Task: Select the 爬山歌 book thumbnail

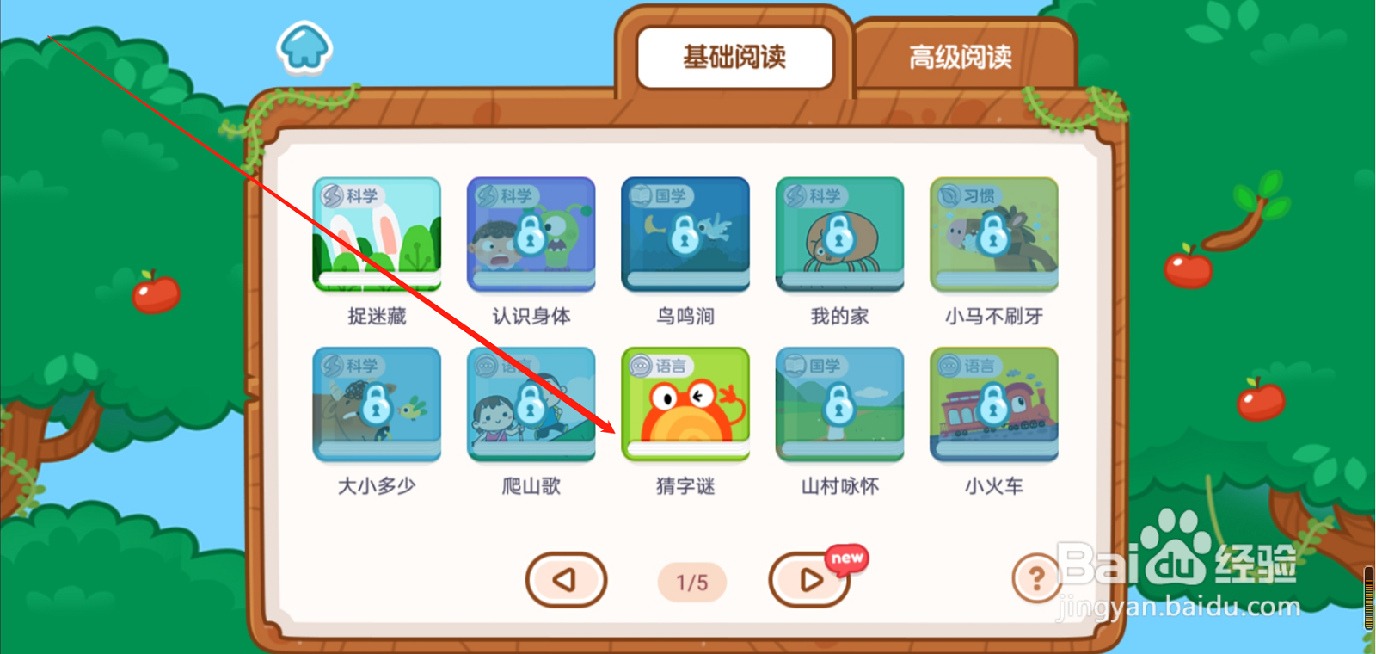Action: [531, 404]
